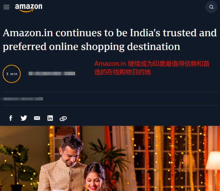Click the word India's in headline
The width and height of the screenshot is (220, 191).
(x=145, y=33)
